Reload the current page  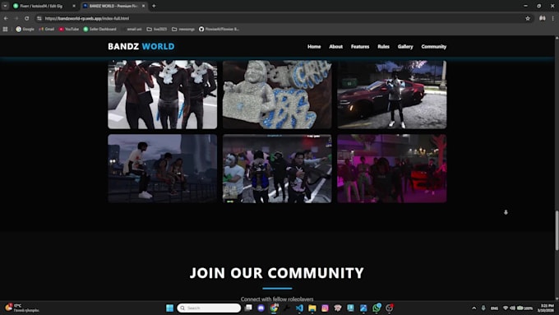pos(27,18)
